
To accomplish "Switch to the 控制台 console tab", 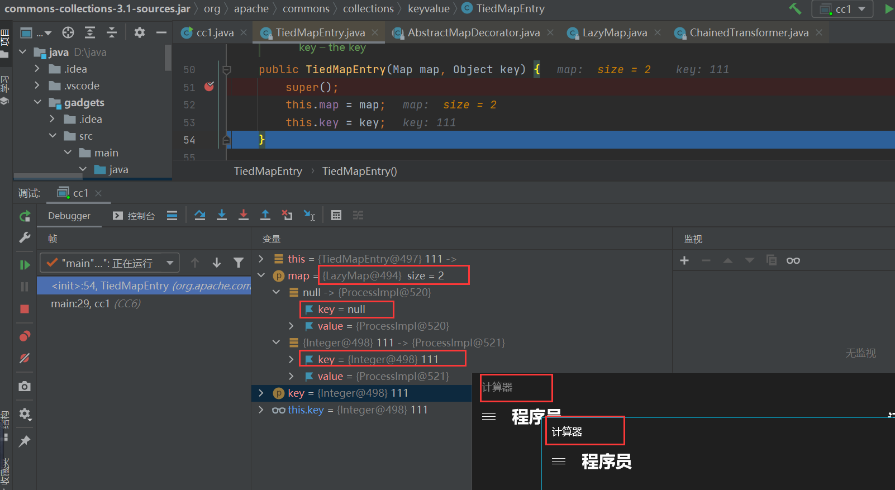I will point(134,216).
